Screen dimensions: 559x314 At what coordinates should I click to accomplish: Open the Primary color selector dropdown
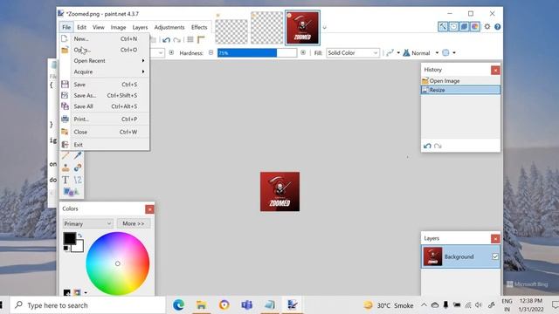pos(87,223)
